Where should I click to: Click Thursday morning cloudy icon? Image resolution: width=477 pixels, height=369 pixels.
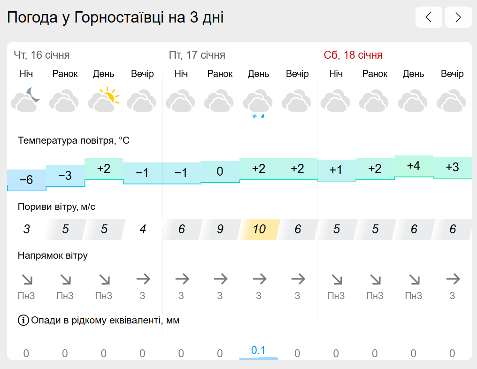pyautogui.click(x=65, y=100)
